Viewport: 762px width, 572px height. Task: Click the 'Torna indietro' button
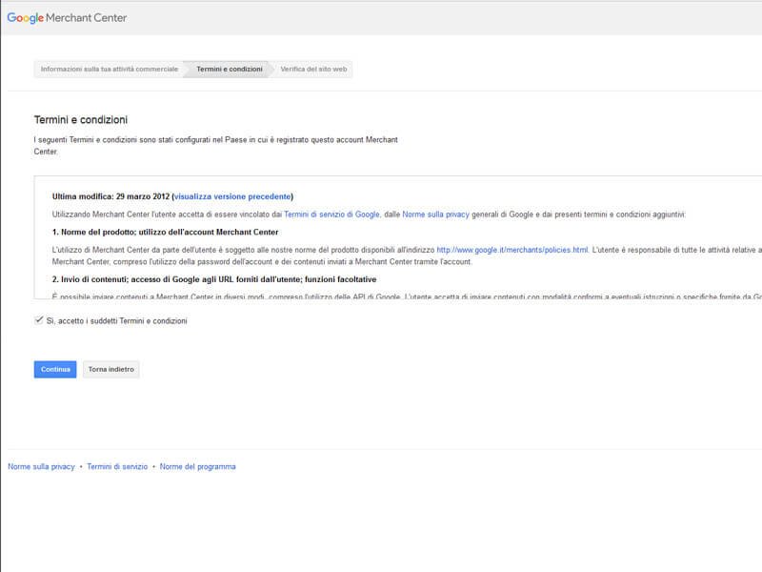[x=111, y=370]
